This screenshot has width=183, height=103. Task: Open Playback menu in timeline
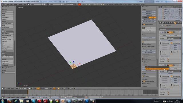click(23, 97)
